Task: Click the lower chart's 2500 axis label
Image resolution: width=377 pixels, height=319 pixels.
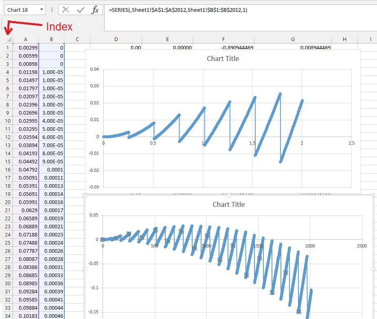Action: coord(362,246)
